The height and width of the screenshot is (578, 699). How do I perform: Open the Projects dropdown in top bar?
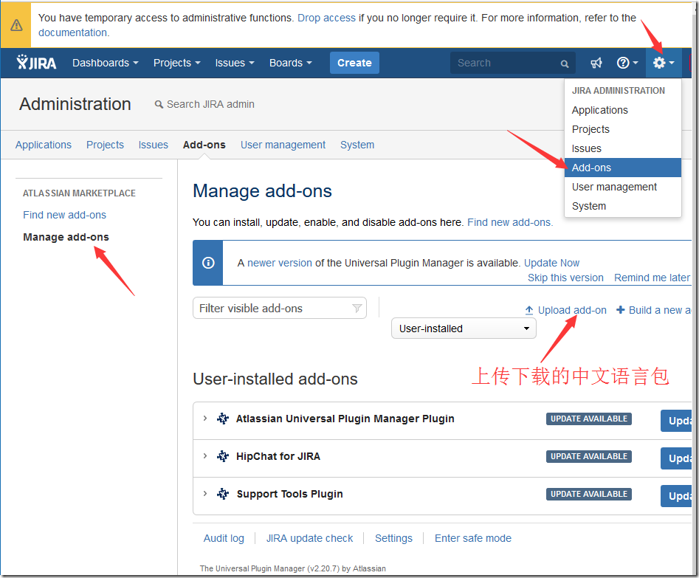click(x=176, y=63)
